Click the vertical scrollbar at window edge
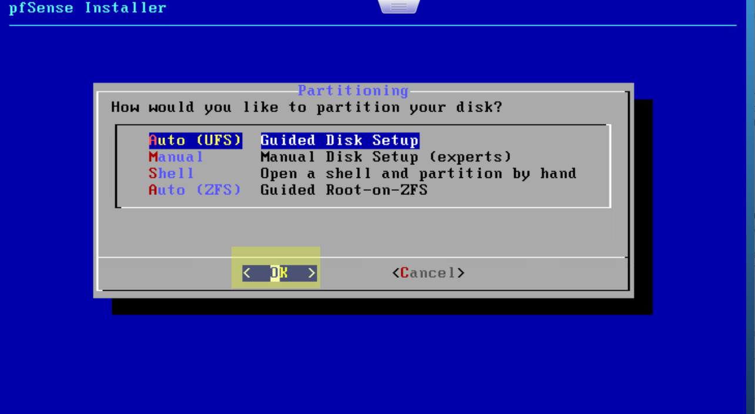The width and height of the screenshot is (755, 414). click(750, 207)
